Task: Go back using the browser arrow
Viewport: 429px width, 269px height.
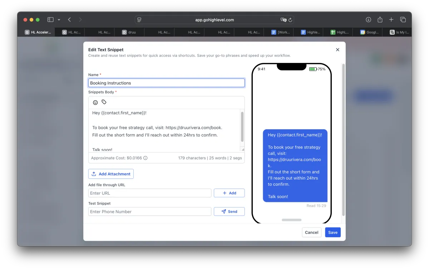Action: coord(69,20)
